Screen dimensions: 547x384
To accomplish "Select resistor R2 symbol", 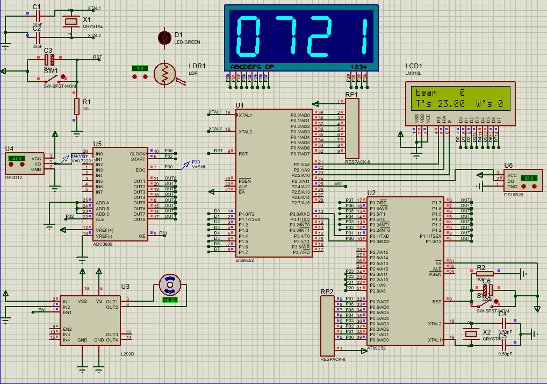I will 485,274.
